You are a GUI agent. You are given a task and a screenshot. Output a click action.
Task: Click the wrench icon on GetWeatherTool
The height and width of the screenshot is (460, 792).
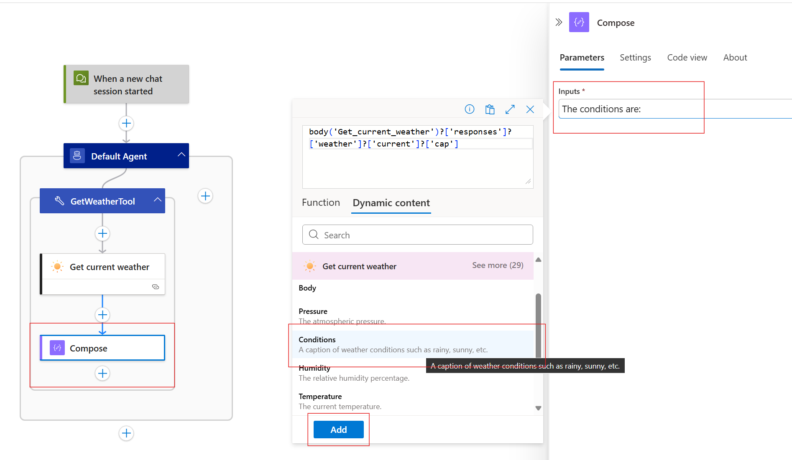point(60,201)
